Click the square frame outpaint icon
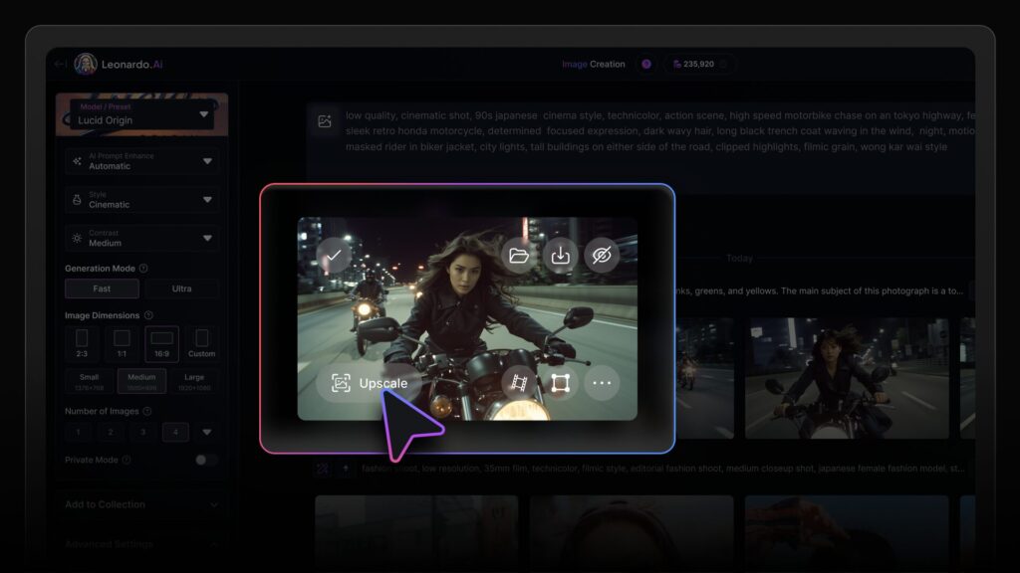The image size is (1020, 573). click(560, 383)
